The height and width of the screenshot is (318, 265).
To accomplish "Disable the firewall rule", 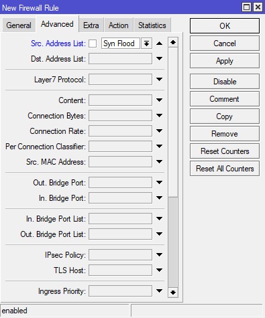I will [x=225, y=82].
